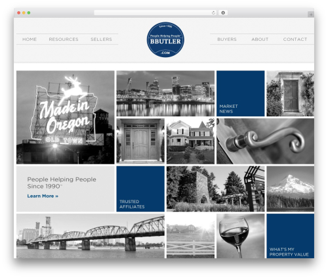Open the ABOUT menu item

[260, 39]
